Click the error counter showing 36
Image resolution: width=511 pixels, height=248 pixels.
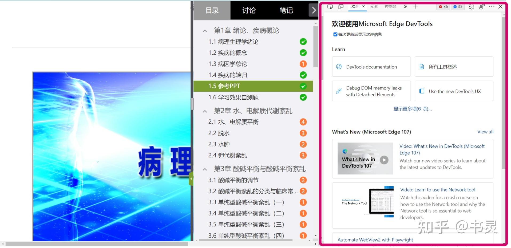pyautogui.click(x=443, y=7)
